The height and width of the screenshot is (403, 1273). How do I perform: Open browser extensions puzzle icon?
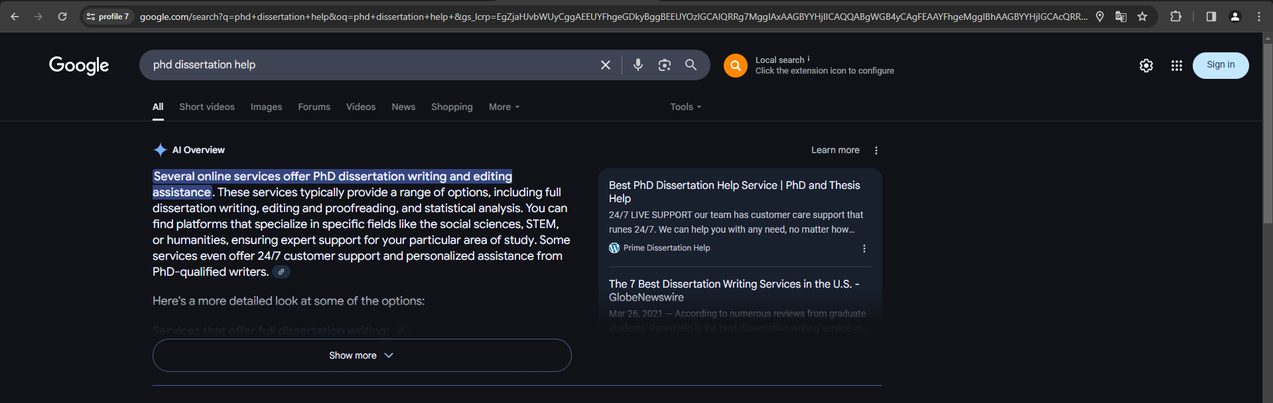(1175, 17)
